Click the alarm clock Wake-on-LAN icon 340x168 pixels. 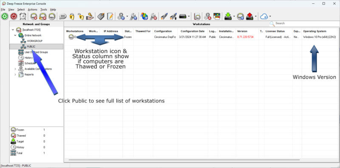(23, 16)
